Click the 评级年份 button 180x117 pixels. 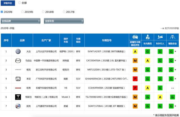pyautogui.click(x=8, y=3)
